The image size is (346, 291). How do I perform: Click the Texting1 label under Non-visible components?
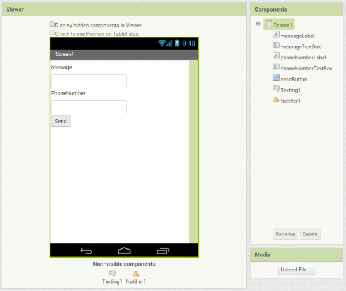click(x=112, y=282)
